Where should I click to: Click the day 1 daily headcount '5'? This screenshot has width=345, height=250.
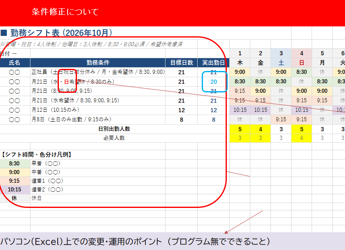click(x=240, y=129)
